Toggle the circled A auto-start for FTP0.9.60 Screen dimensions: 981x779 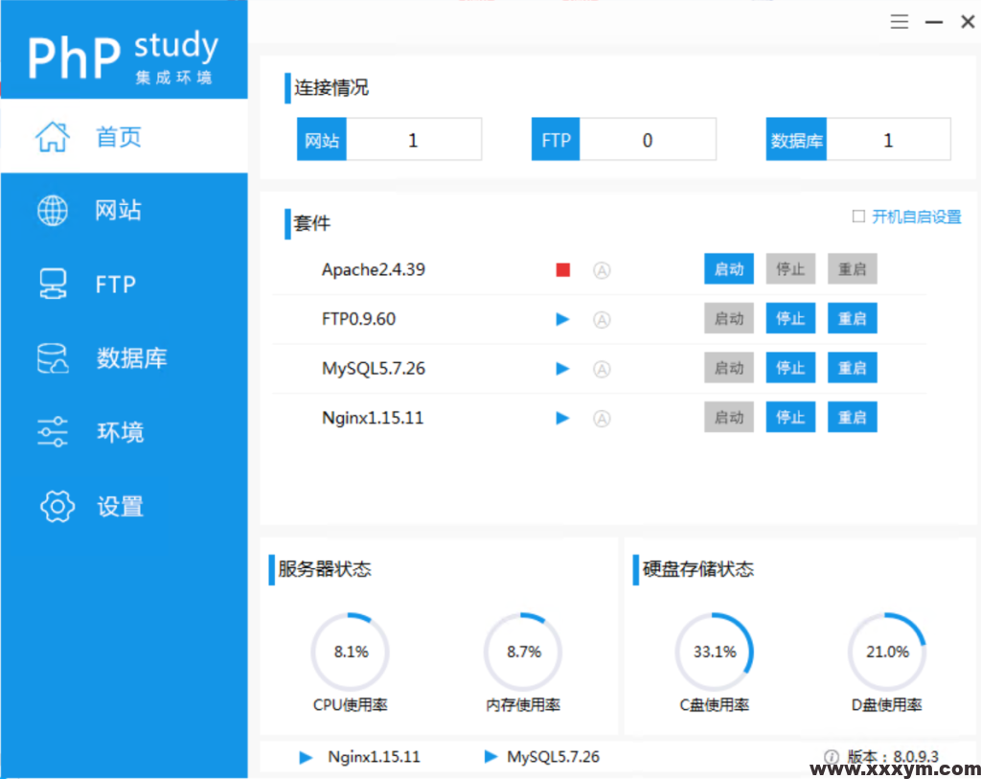coord(602,319)
